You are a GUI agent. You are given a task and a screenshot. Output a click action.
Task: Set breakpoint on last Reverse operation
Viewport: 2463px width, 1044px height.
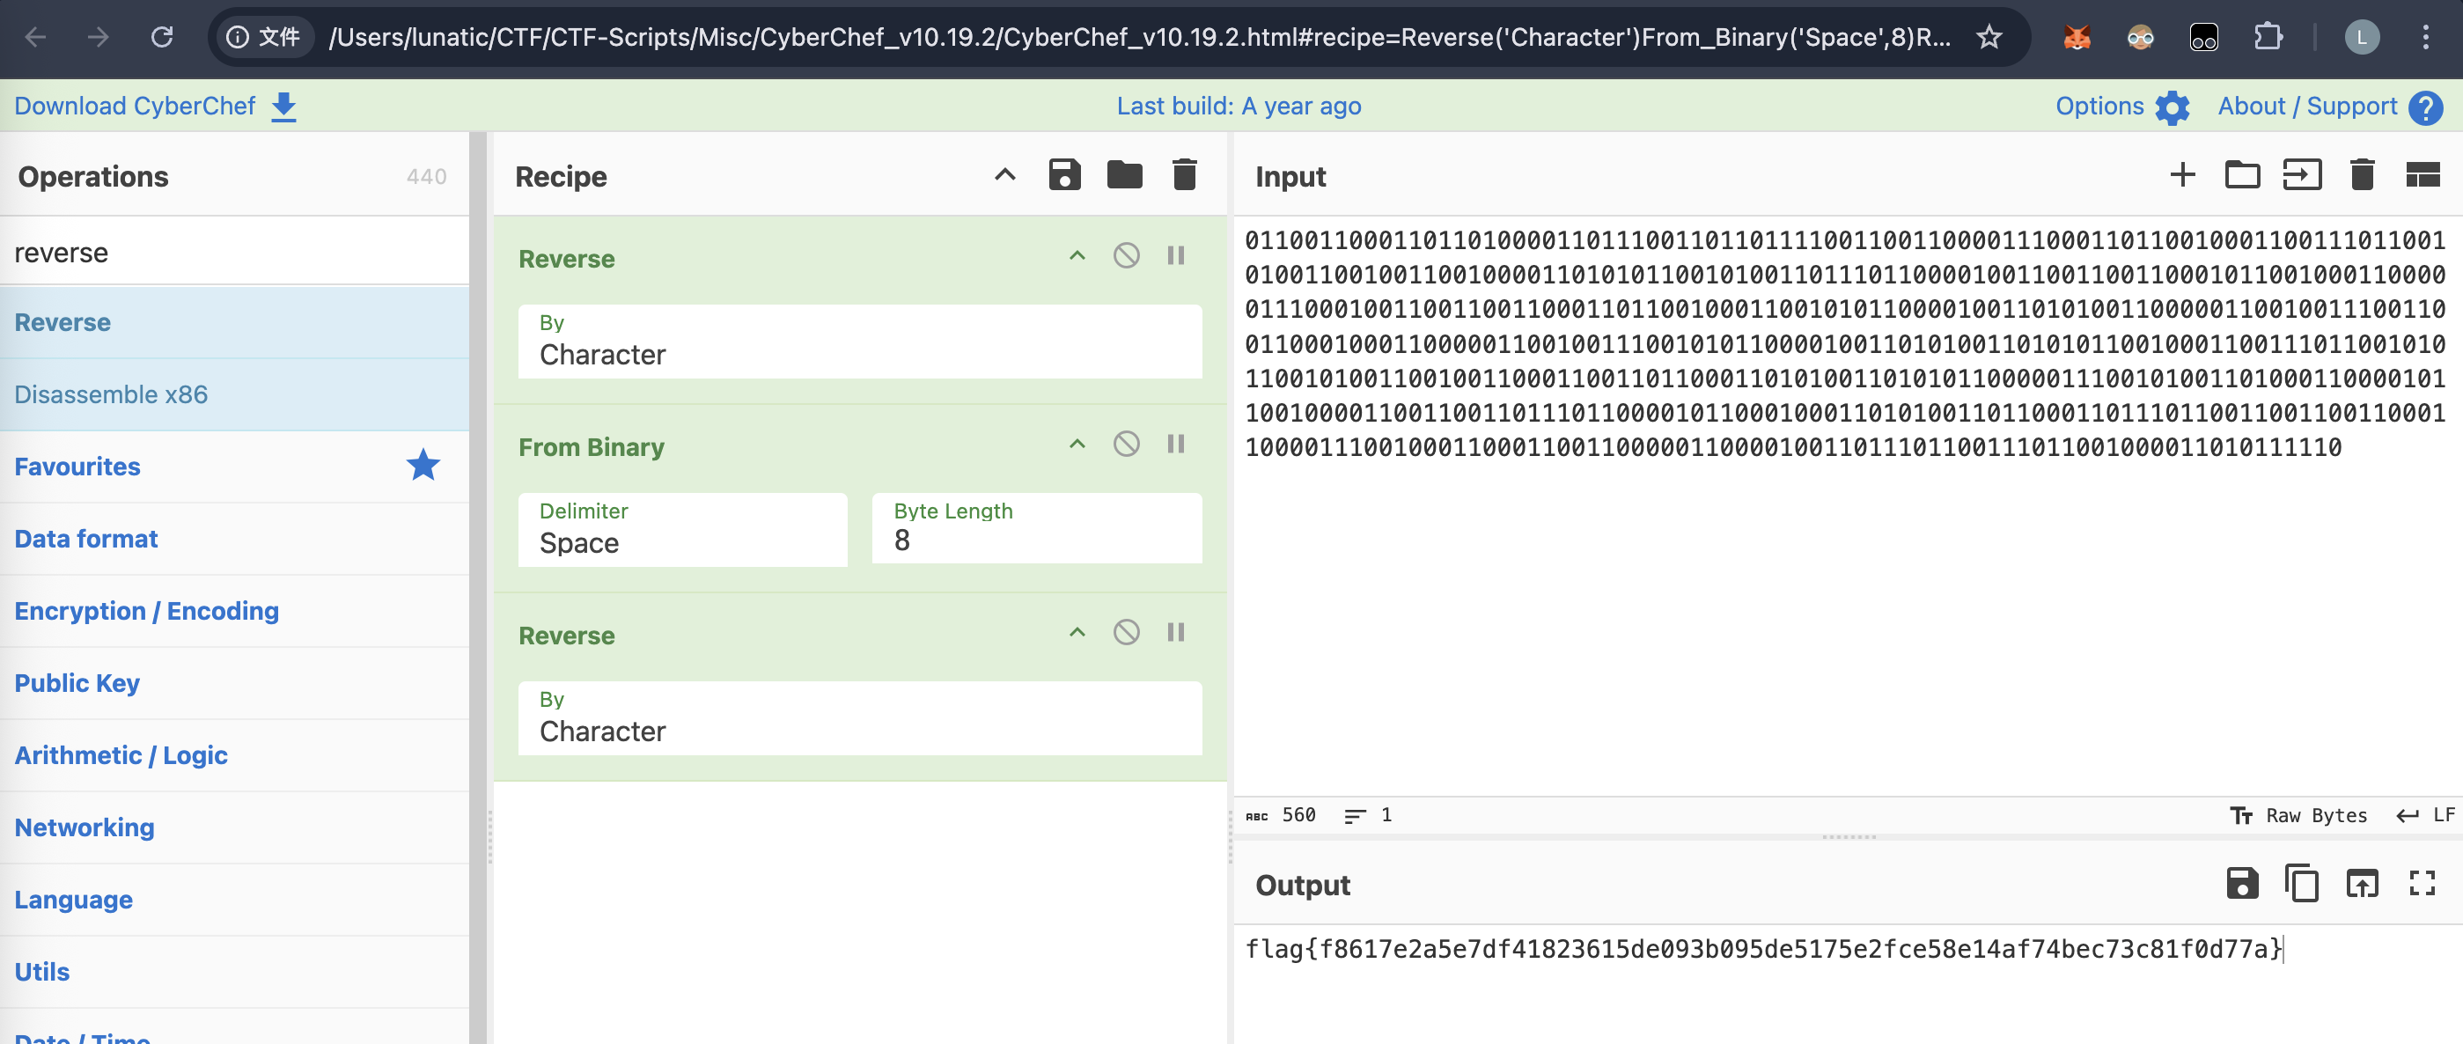click(x=1176, y=633)
